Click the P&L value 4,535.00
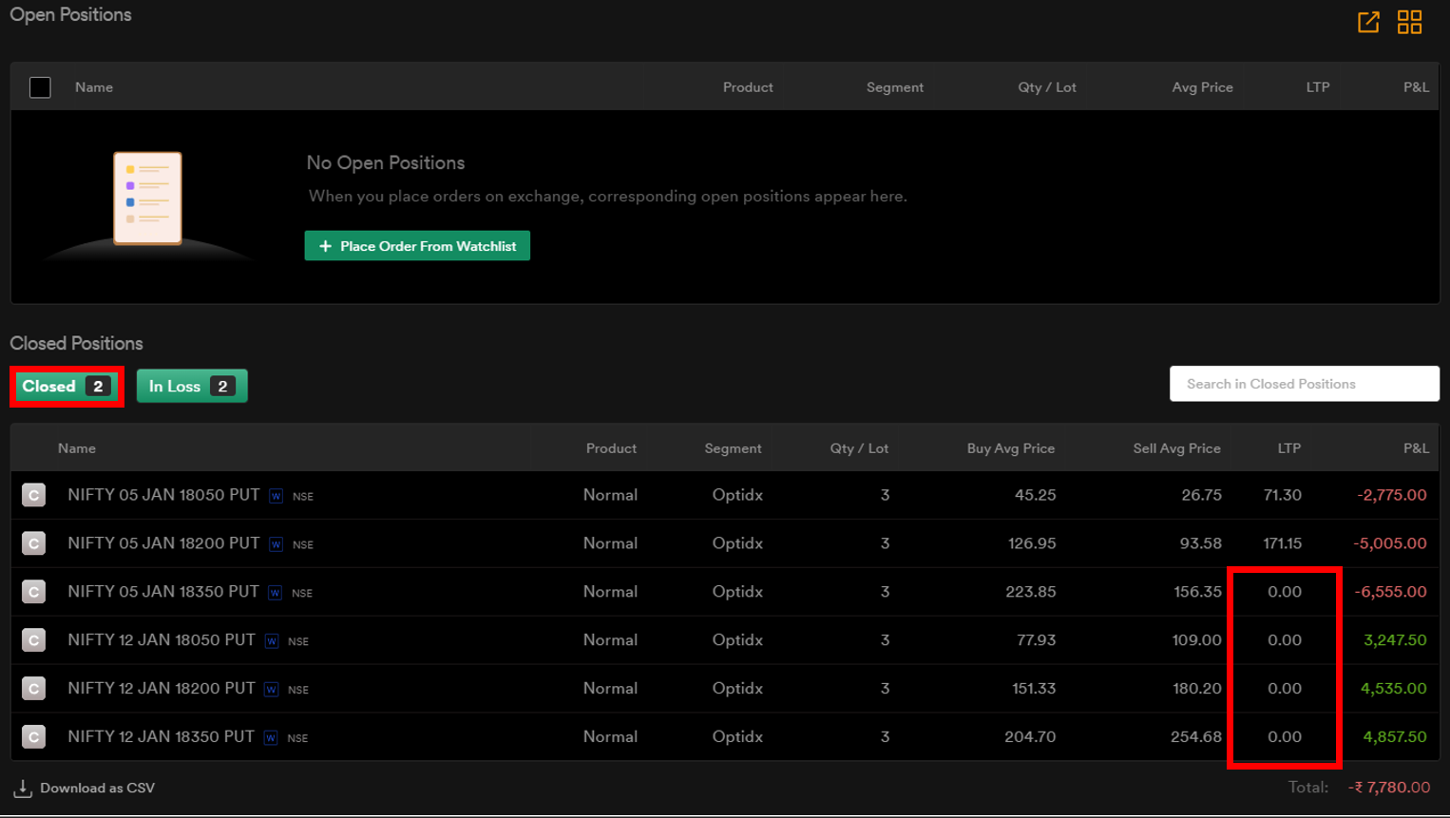The image size is (1450, 818). tap(1393, 689)
